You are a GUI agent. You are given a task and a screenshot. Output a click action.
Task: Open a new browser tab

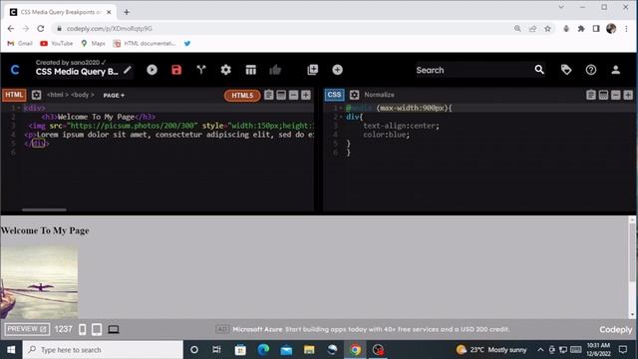127,12
